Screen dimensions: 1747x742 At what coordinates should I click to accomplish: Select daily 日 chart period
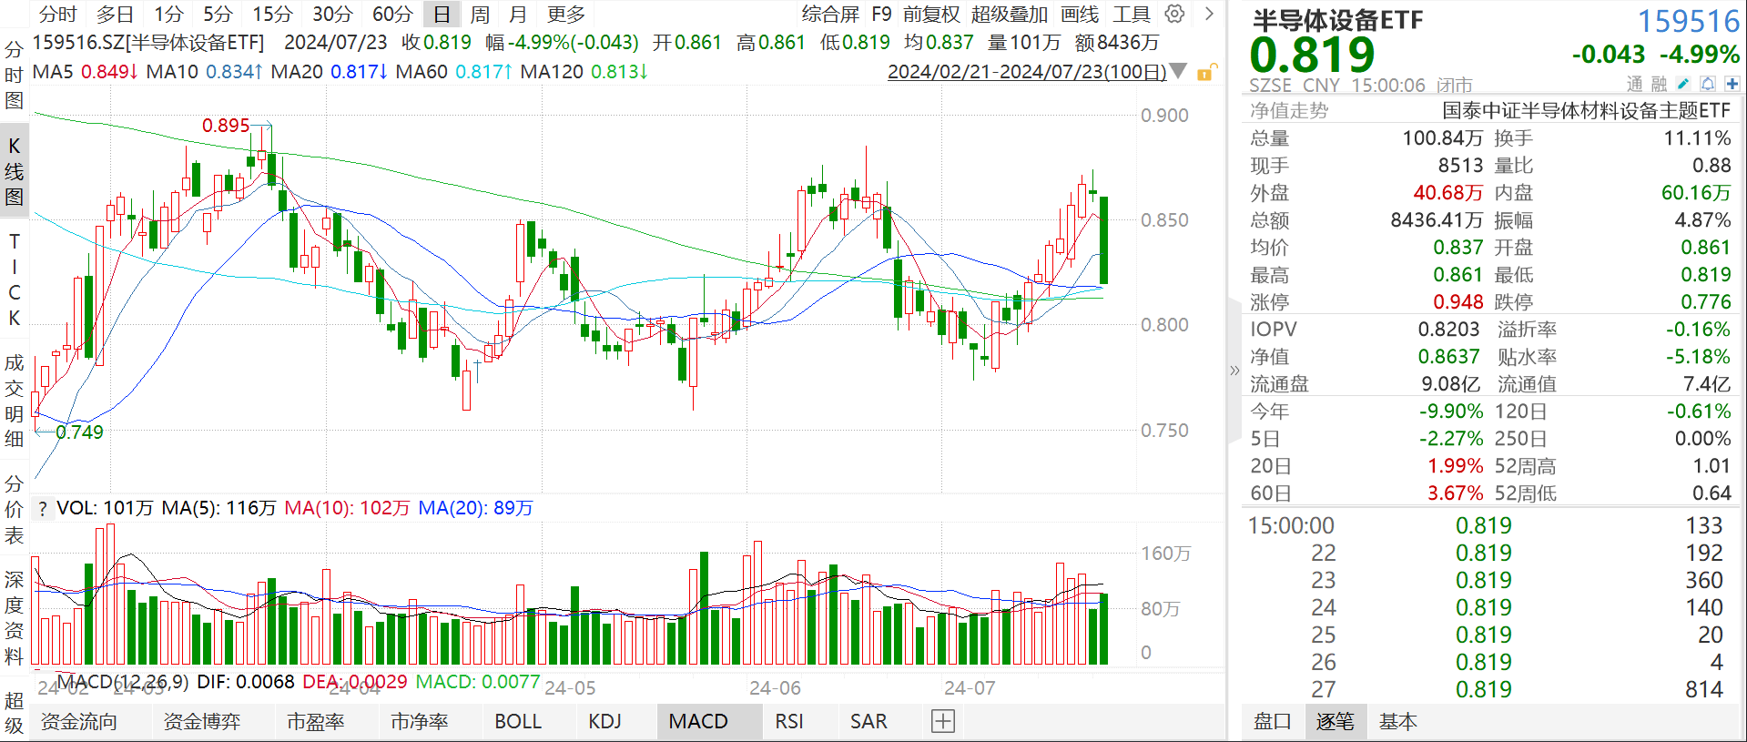(442, 14)
